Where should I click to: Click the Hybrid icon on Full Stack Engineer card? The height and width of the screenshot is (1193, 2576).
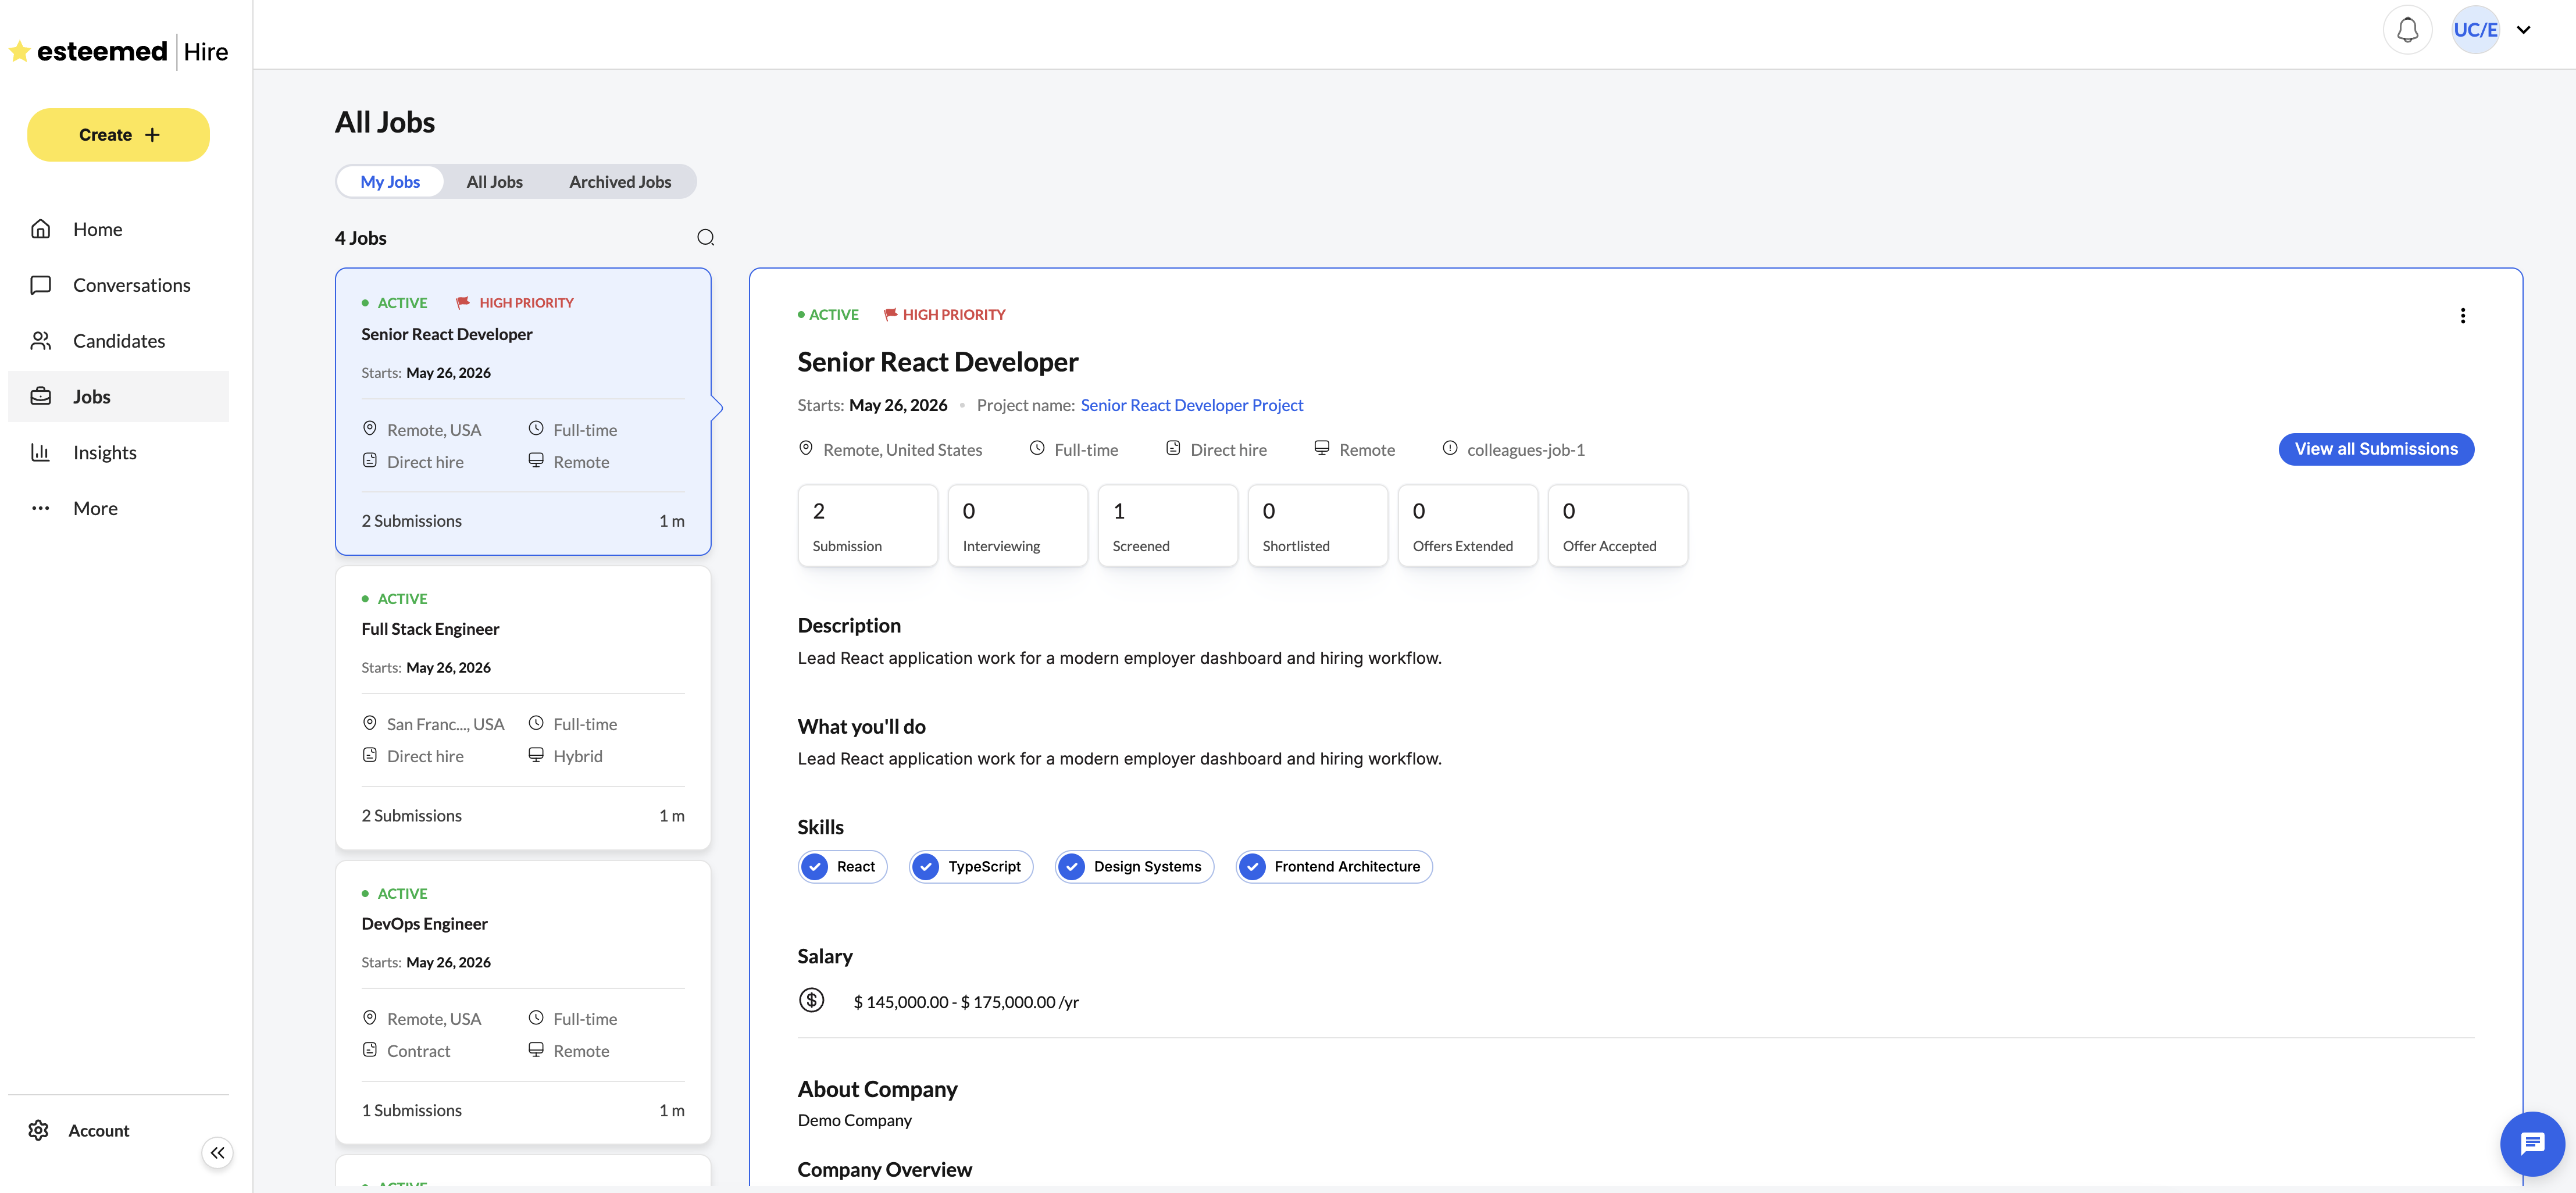point(536,755)
